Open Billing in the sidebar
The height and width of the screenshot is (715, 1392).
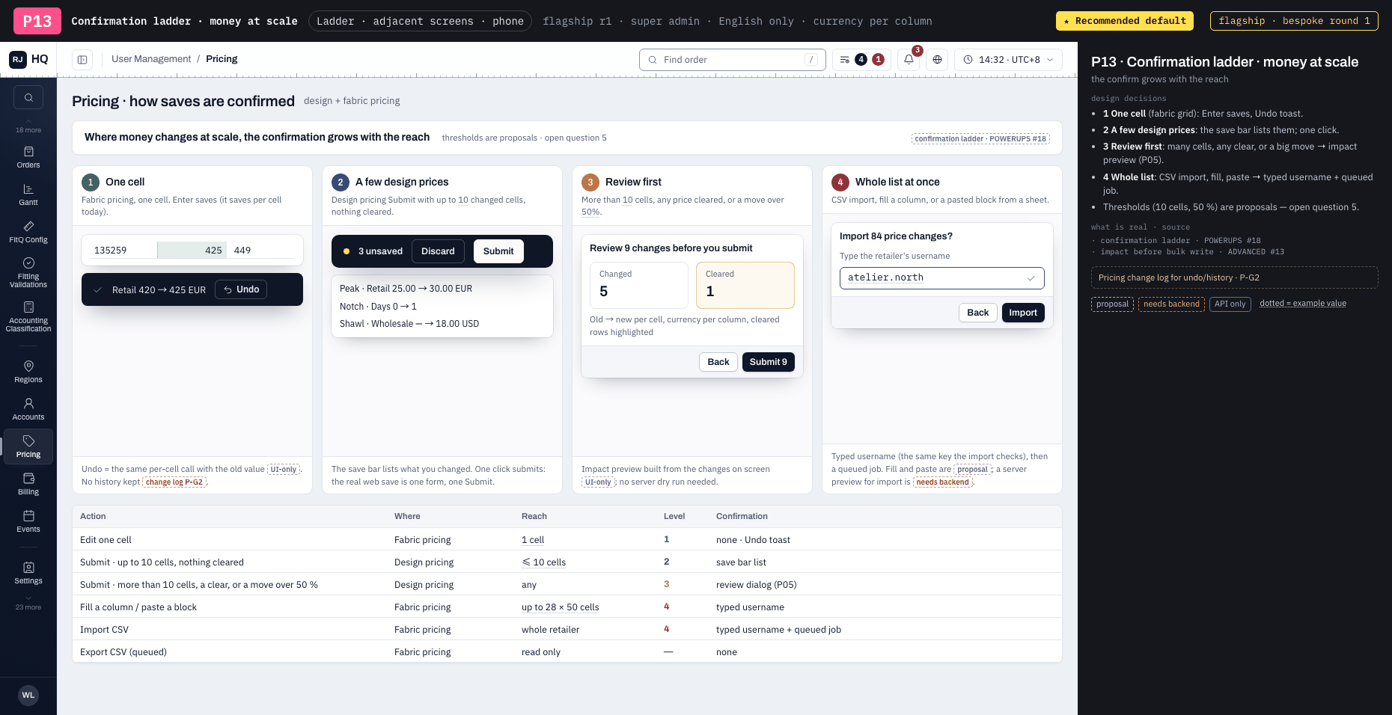[x=28, y=484]
